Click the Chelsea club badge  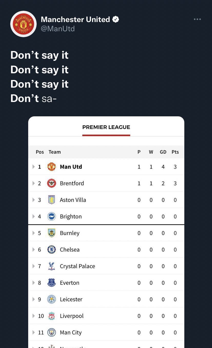tap(52, 250)
